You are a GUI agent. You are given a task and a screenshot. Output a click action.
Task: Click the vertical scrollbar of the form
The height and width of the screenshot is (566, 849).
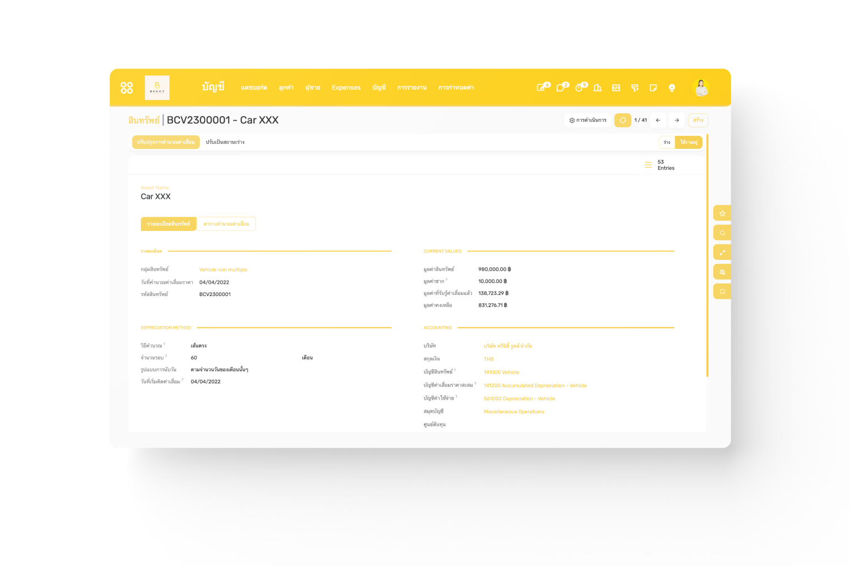[707, 255]
